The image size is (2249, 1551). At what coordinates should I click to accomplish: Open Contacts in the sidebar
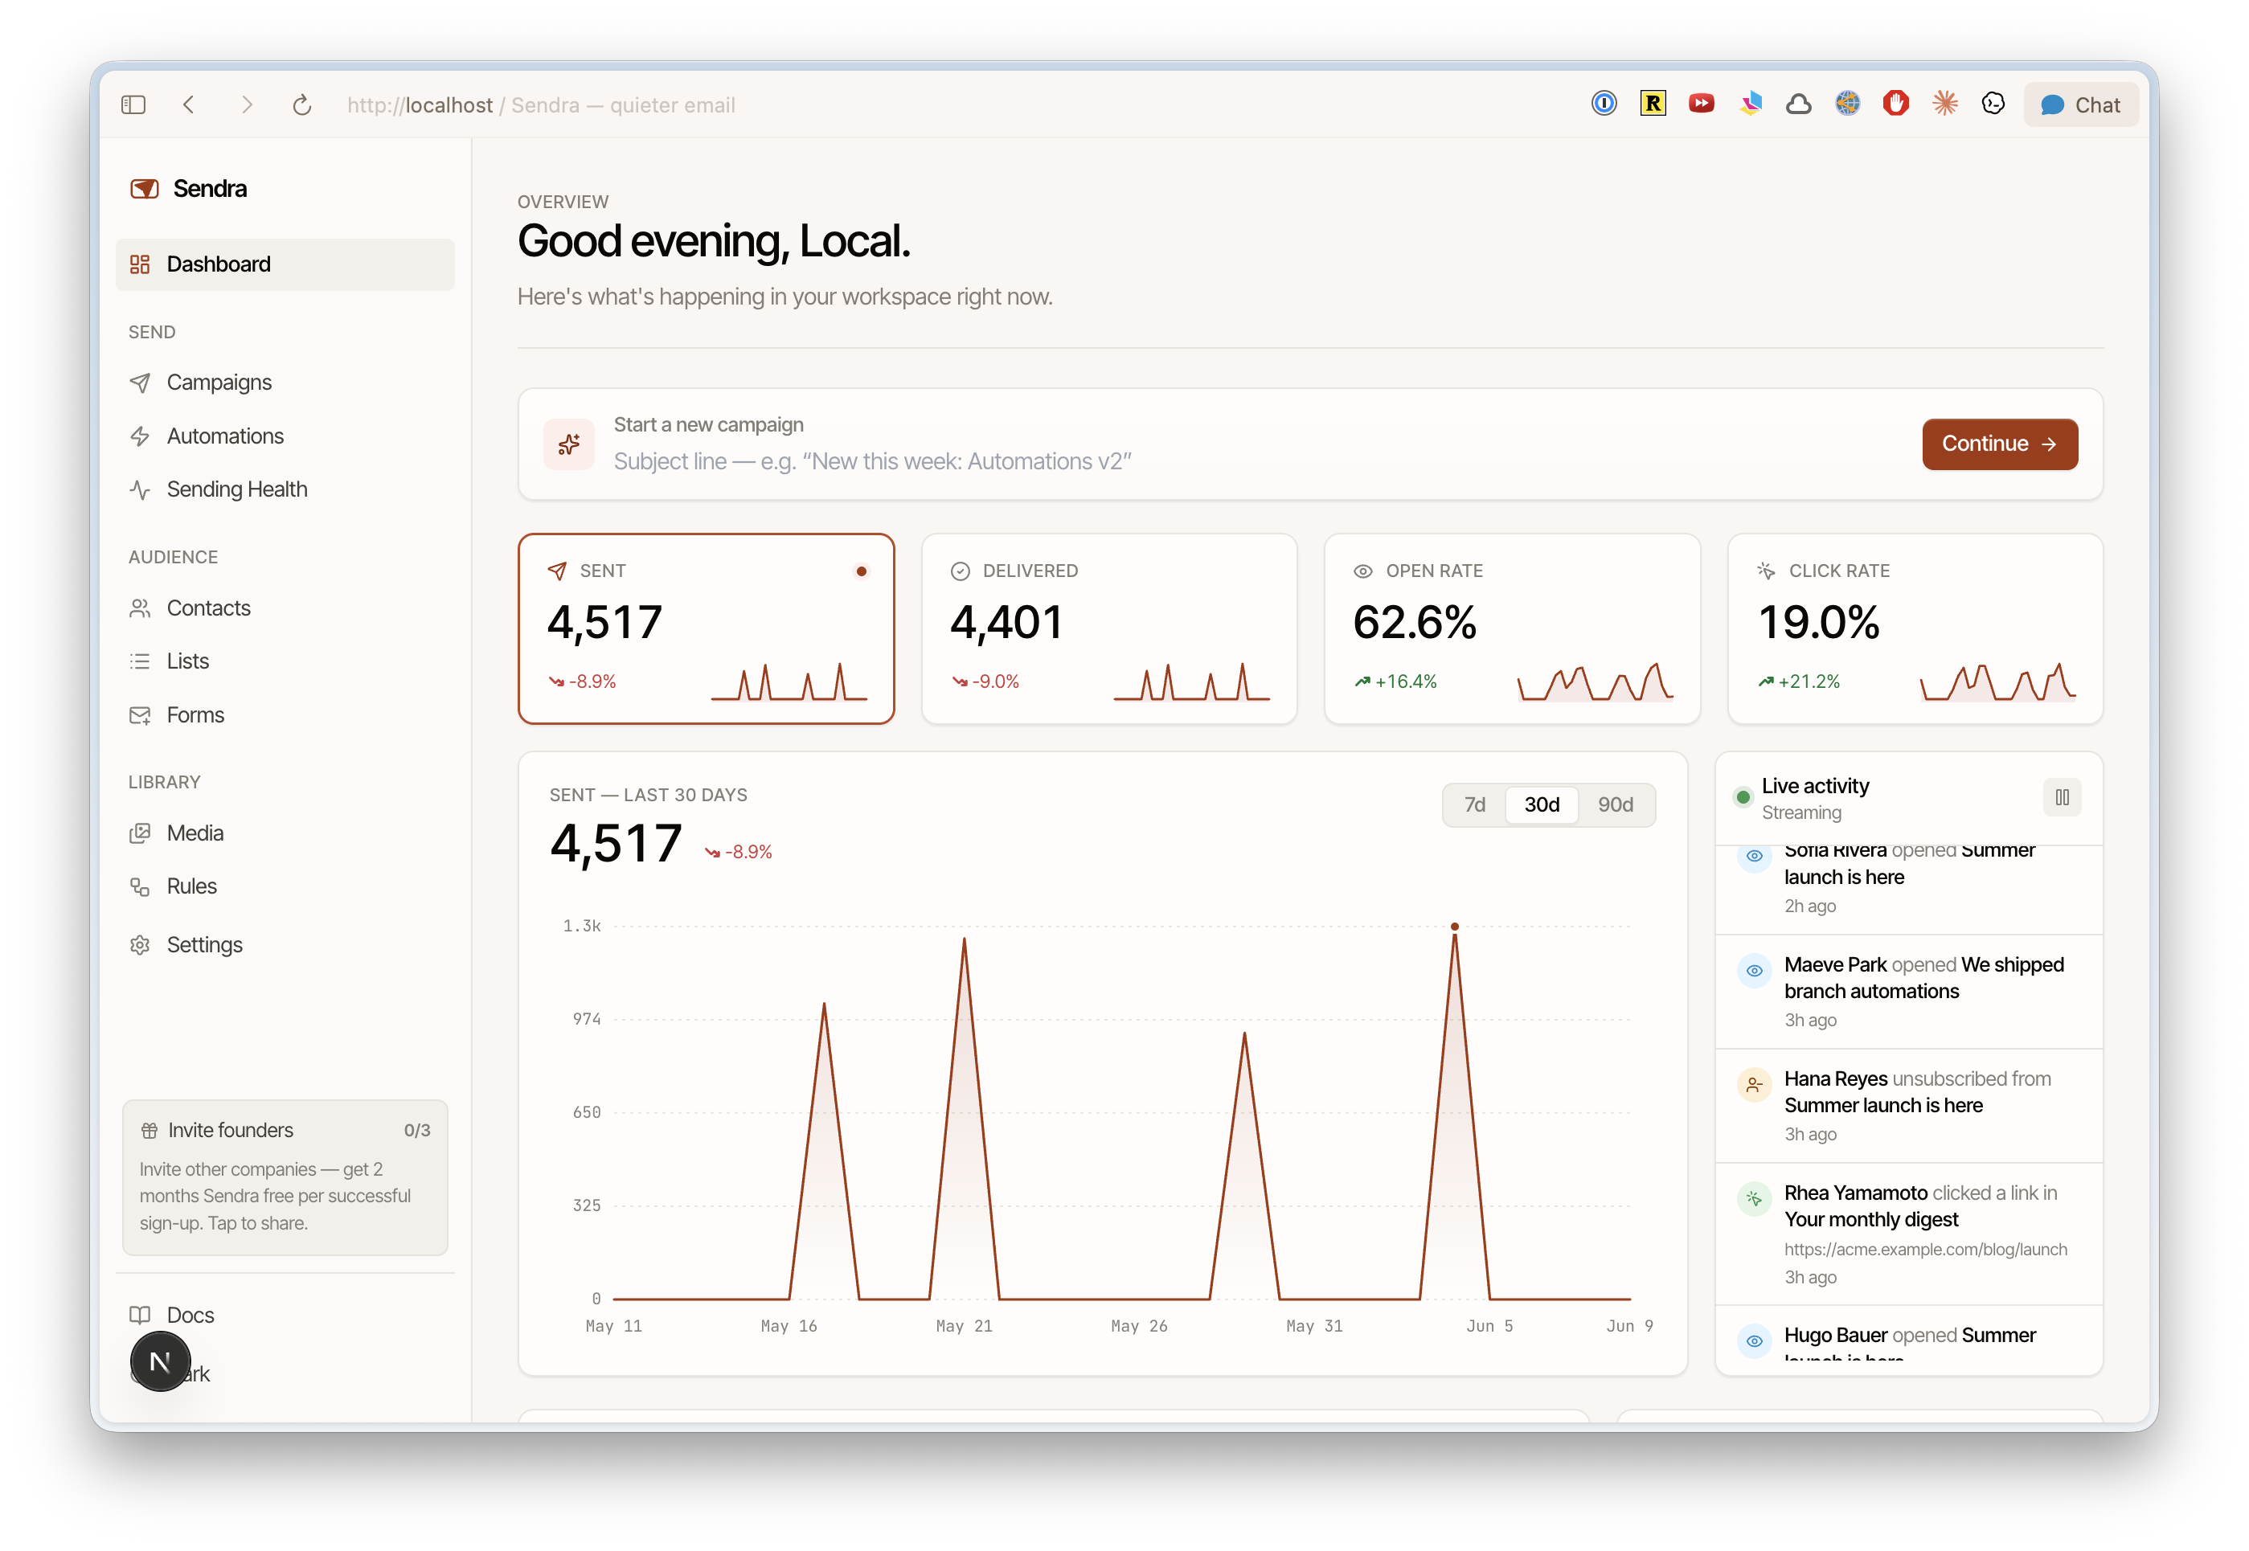pyautogui.click(x=285, y=608)
